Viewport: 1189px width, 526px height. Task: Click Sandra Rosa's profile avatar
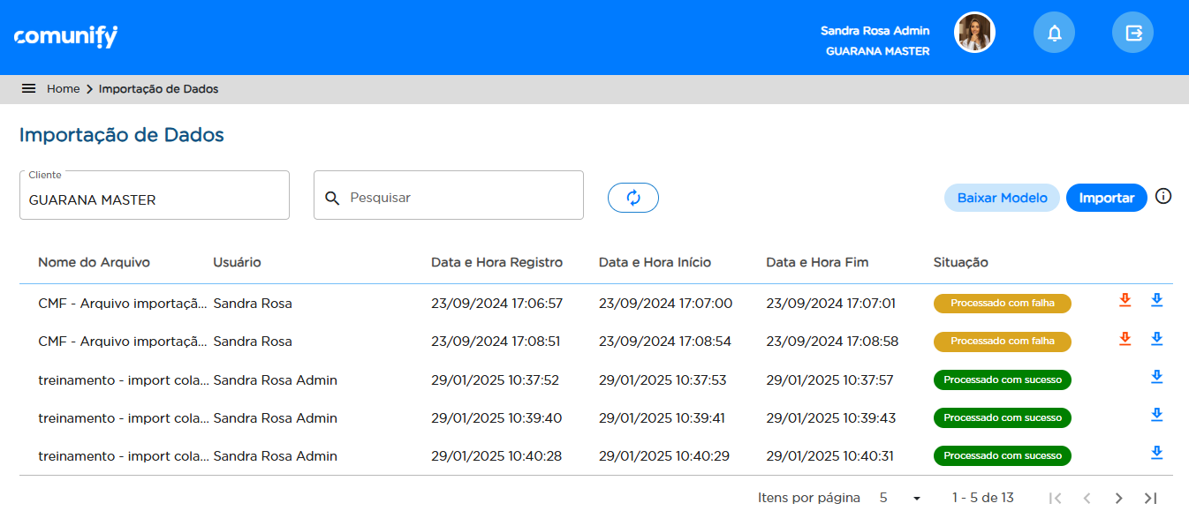click(974, 34)
